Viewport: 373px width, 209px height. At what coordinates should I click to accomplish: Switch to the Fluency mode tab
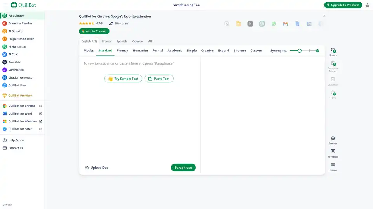point(122,51)
